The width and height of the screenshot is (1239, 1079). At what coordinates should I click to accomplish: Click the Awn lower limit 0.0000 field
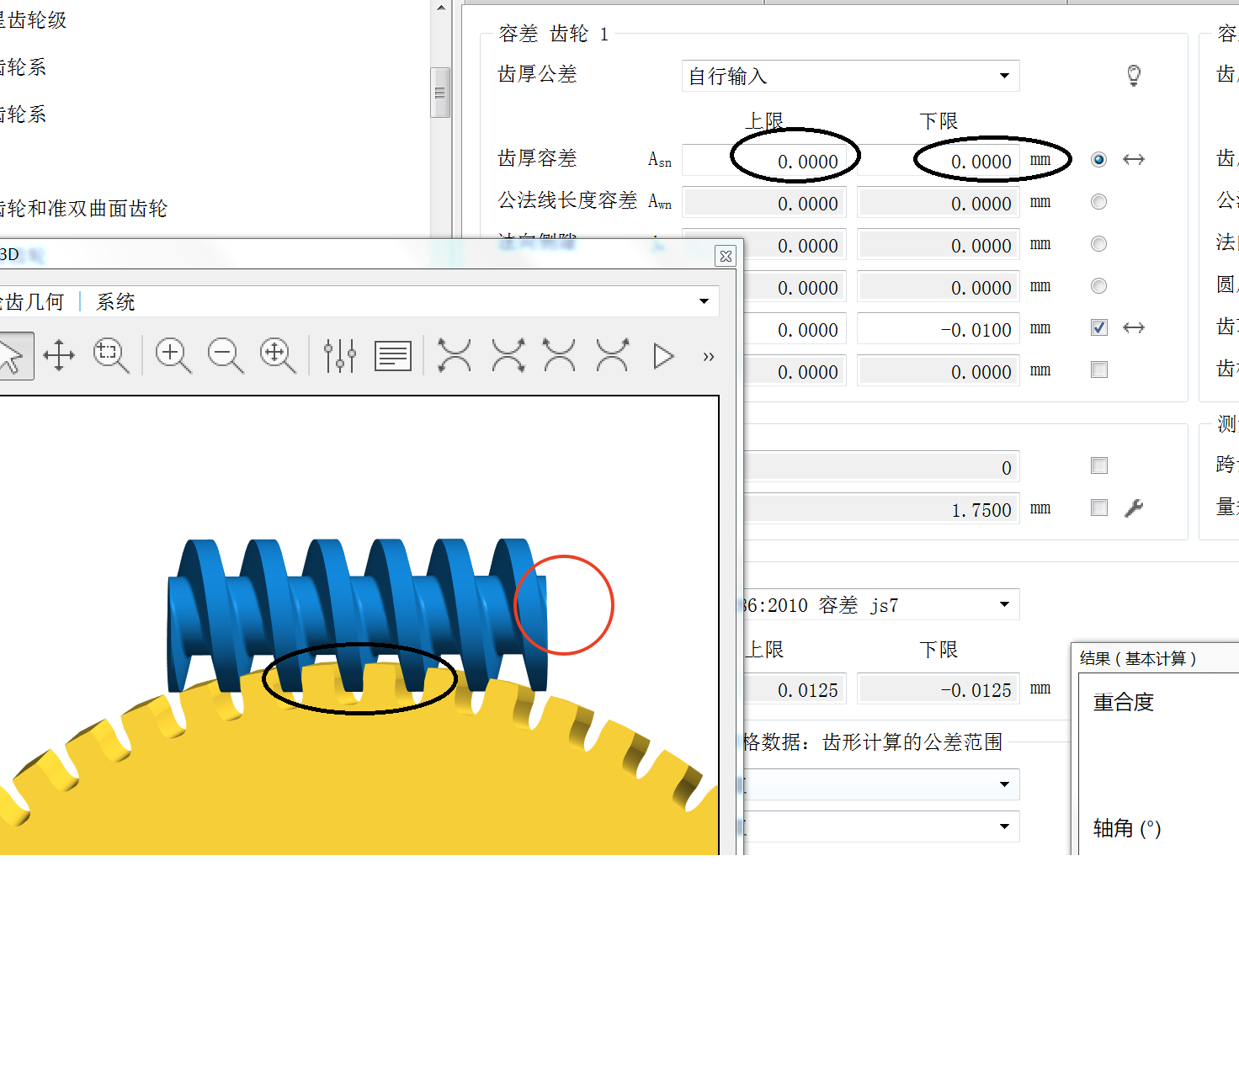(939, 202)
